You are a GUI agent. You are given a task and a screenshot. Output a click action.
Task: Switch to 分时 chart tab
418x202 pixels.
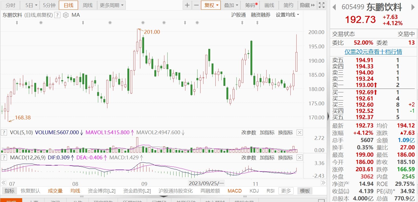click(x=11, y=5)
